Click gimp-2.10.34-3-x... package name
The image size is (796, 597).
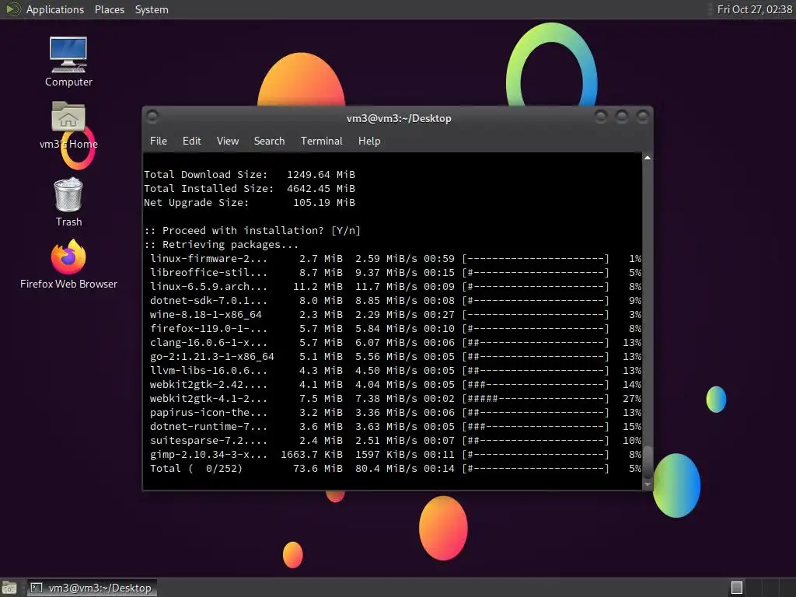[x=208, y=455]
